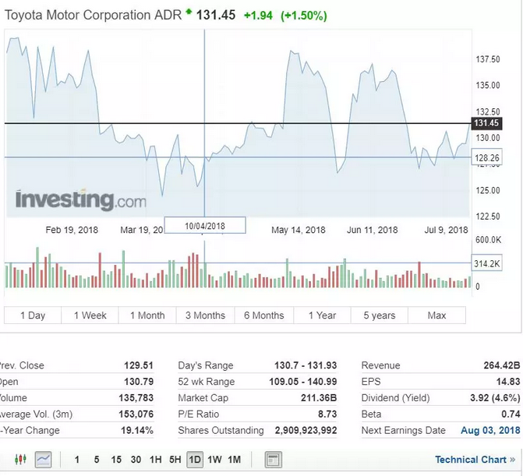The width and height of the screenshot is (523, 476).
Task: Click the Market Cap value 211.36B
Action: pos(319,398)
